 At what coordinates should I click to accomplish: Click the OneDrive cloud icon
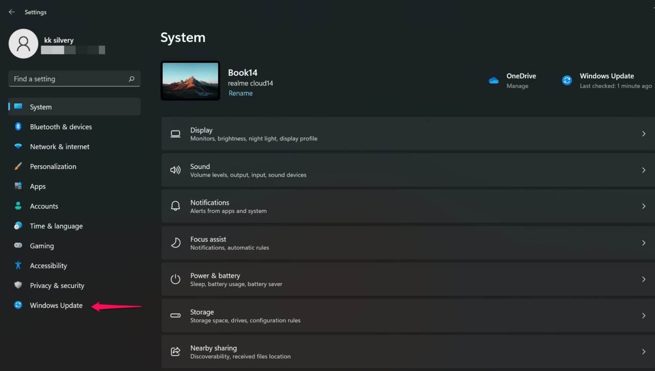point(493,80)
